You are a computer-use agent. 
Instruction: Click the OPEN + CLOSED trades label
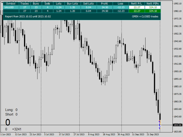click(145, 17)
